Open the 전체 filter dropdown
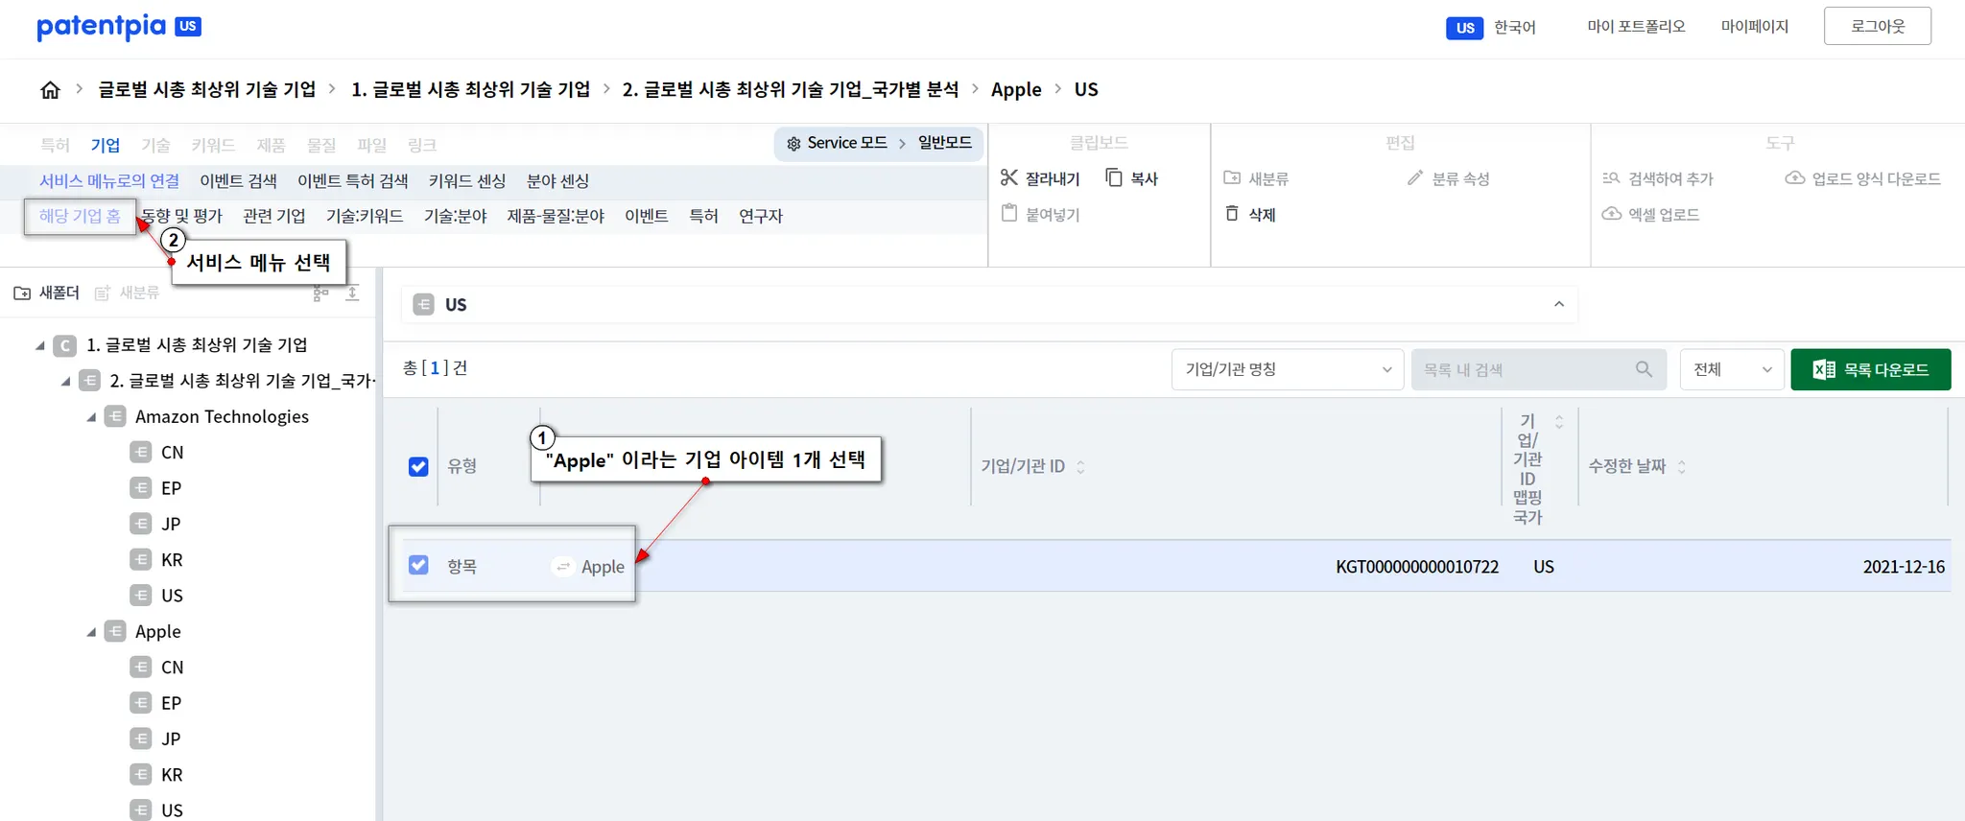Image resolution: width=1965 pixels, height=821 pixels. [1732, 369]
